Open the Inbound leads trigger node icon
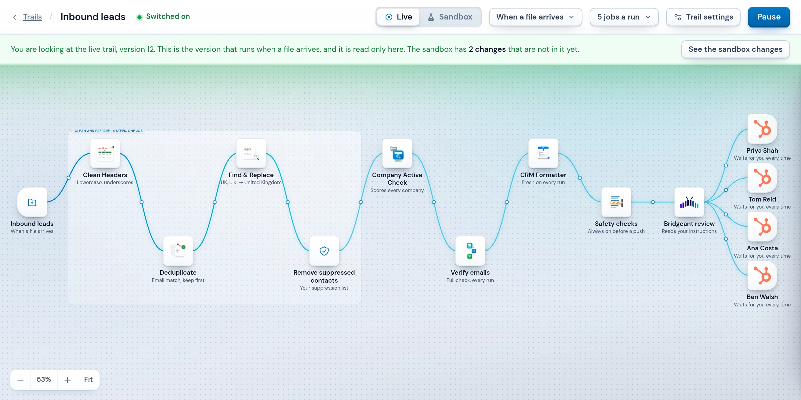801x400 pixels. coord(32,202)
